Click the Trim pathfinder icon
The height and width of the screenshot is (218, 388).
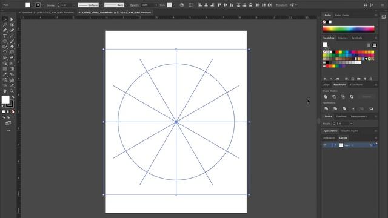pyautogui.click(x=335, y=108)
